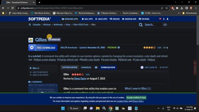Go to Video breadcrumb link

pyautogui.click(x=68, y=25)
